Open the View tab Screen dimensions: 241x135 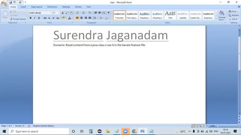pyautogui.click(x=88, y=7)
